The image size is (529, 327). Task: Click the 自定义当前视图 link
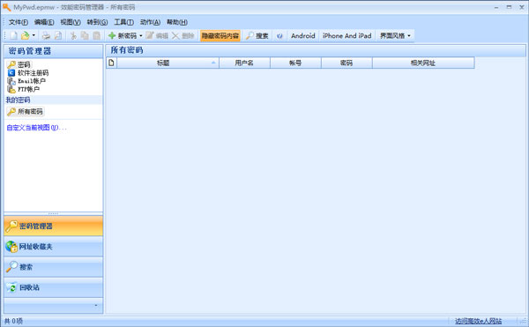click(36, 128)
